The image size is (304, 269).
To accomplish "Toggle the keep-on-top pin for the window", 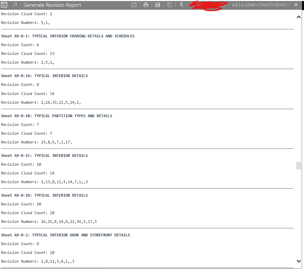I will (x=181, y=5).
